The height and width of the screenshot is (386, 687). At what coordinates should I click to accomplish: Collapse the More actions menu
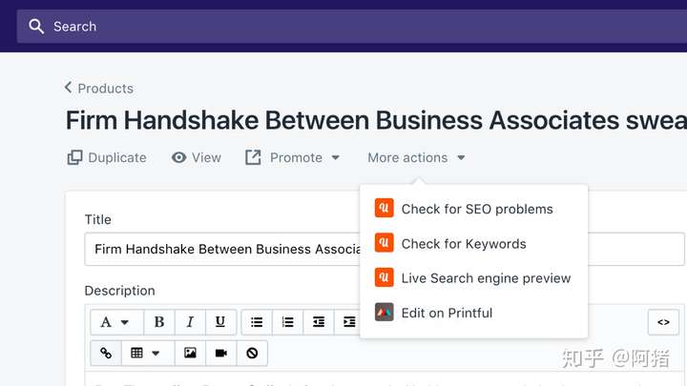pos(416,157)
